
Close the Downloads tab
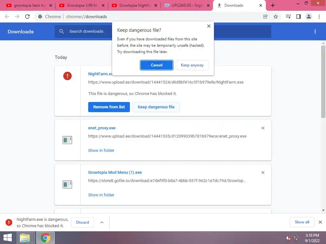tap(261, 6)
